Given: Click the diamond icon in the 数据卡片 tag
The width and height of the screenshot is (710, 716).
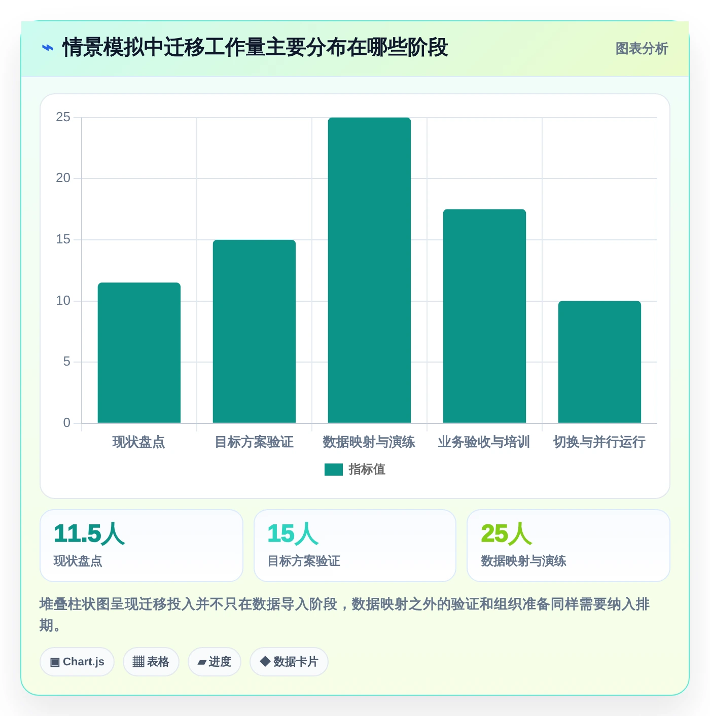Looking at the screenshot, I should (x=265, y=661).
